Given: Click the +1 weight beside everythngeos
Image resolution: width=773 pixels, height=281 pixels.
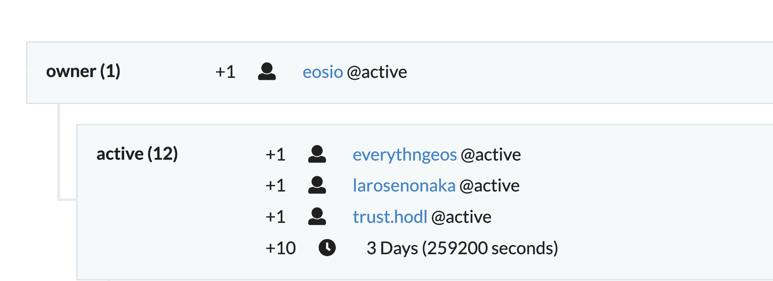Looking at the screenshot, I should point(275,155).
